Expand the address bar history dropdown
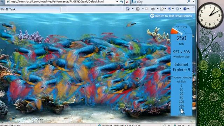 pos(117,2)
